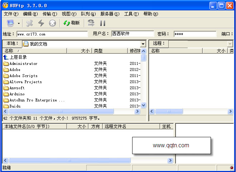236x172 pixels.
Task: Click the 刷新 refresh button
Action: (71, 23)
